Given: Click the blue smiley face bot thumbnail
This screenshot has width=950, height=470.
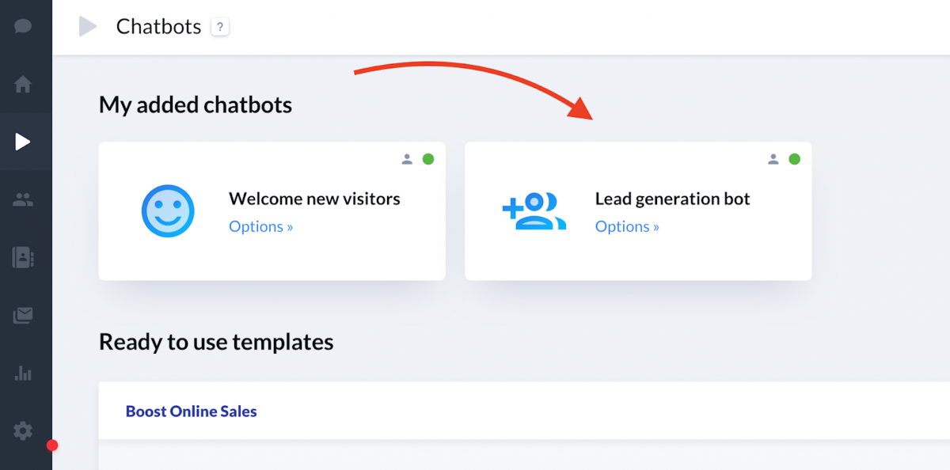Looking at the screenshot, I should click(168, 210).
